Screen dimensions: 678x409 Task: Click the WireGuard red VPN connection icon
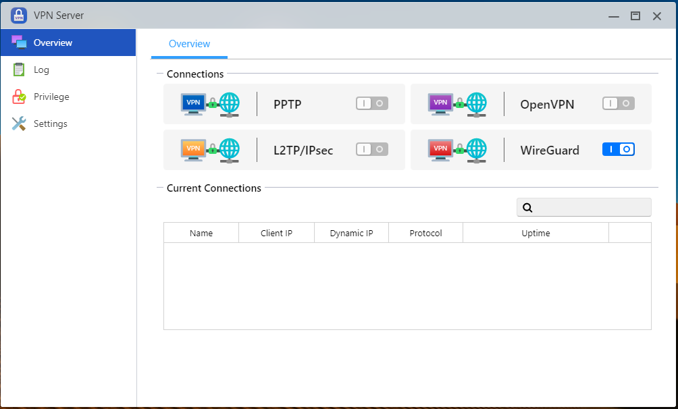tap(457, 150)
